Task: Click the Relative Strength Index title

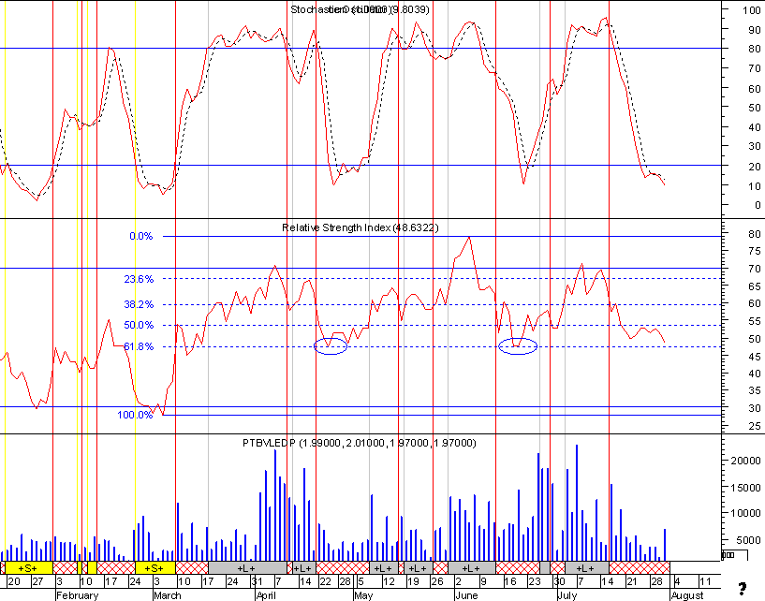Action: click(x=360, y=227)
